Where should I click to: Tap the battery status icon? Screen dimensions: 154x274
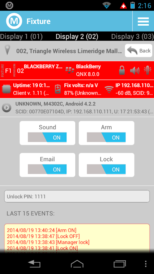[58, 89]
